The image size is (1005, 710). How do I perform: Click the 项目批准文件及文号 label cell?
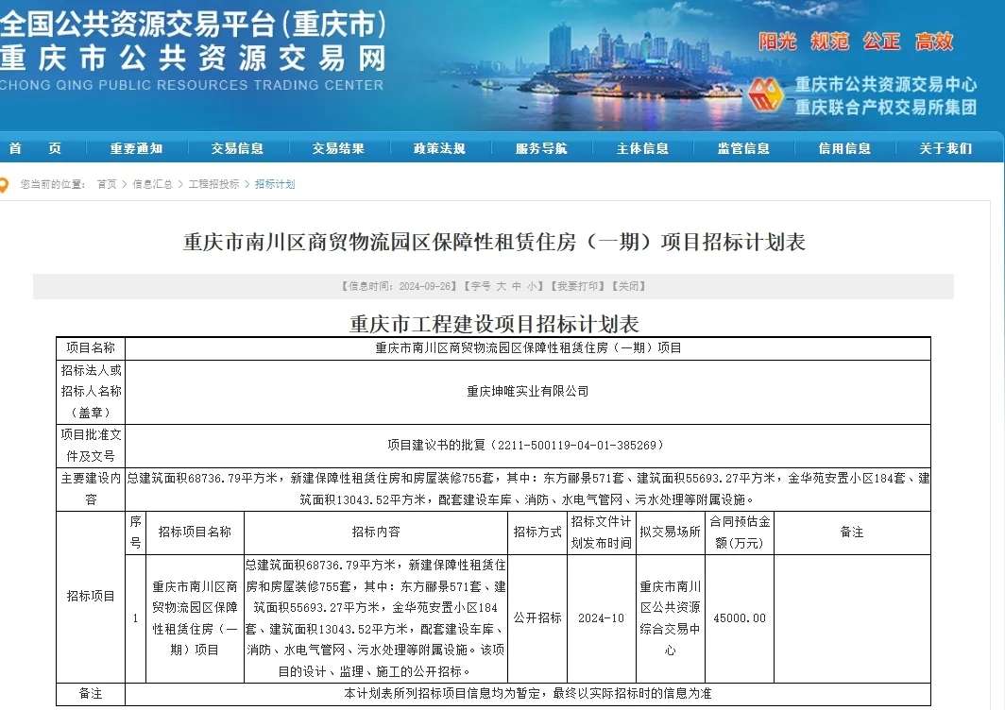pyautogui.click(x=91, y=446)
